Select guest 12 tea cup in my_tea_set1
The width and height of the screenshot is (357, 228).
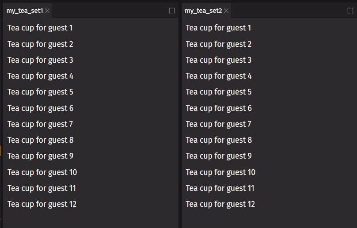tap(42, 204)
